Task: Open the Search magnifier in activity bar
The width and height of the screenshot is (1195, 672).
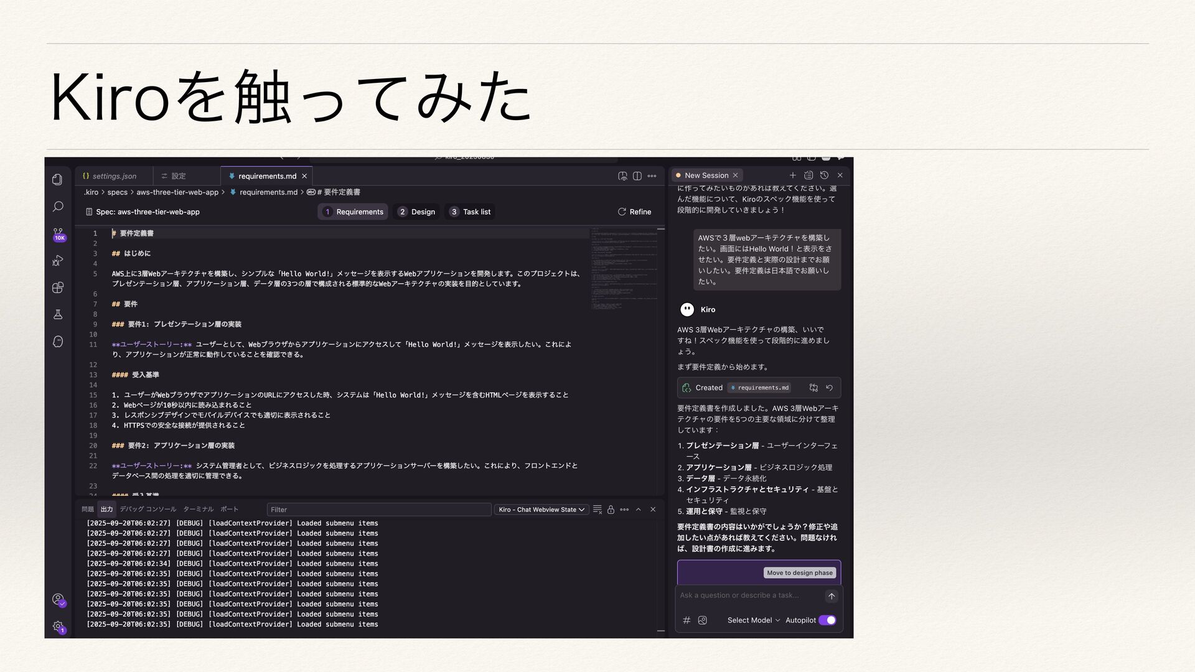Action: tap(57, 207)
